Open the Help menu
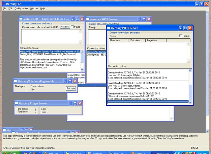Viewport: 211px width, 154px height. pos(43,8)
